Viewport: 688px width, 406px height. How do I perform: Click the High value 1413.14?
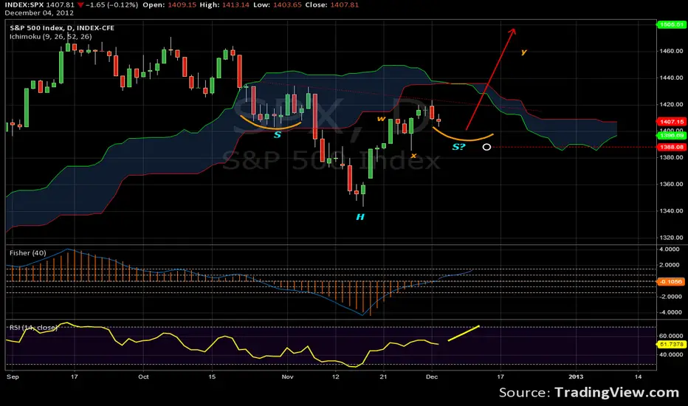pyautogui.click(x=235, y=5)
